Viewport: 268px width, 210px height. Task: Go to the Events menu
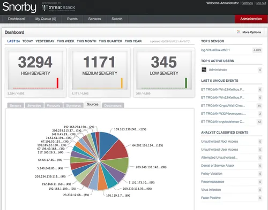(x=72, y=19)
